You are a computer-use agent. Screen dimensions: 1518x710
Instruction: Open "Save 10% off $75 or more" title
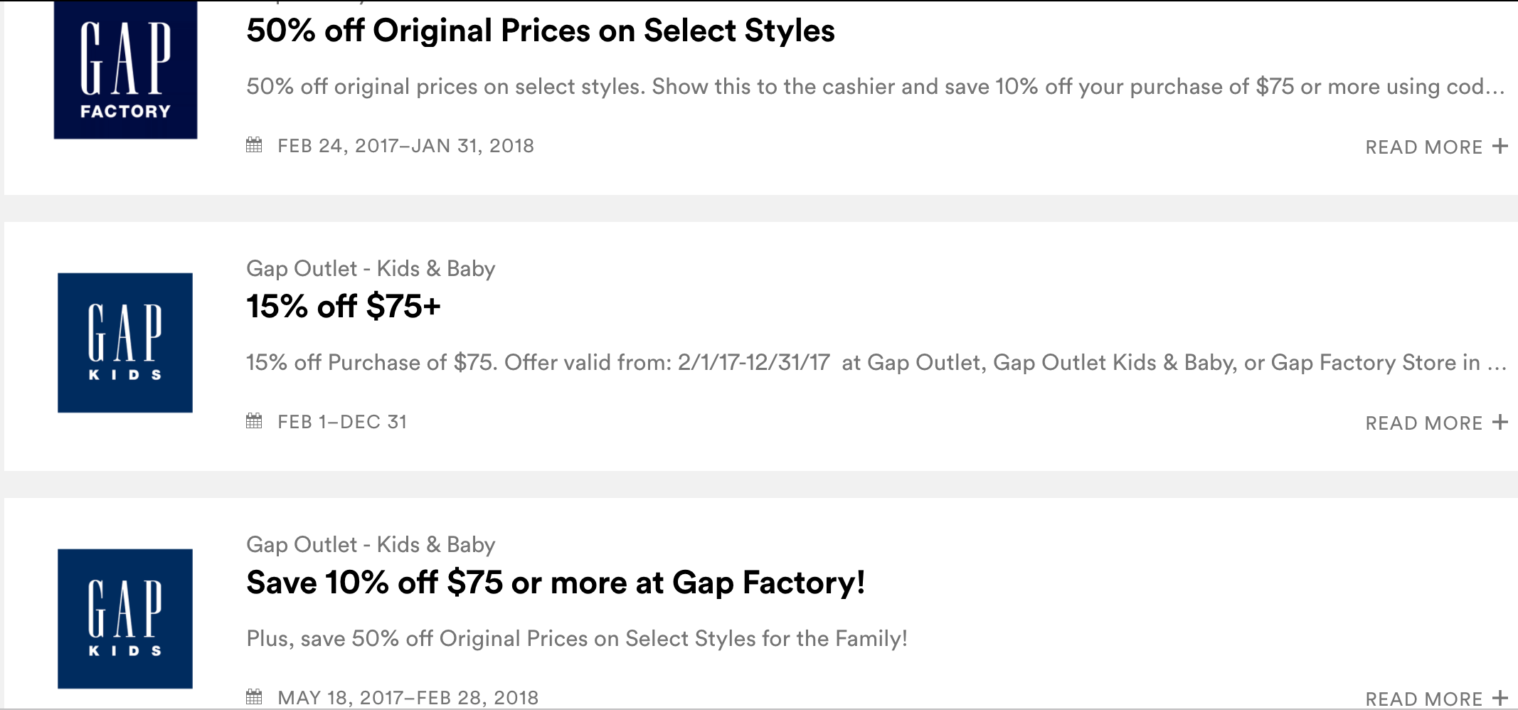point(556,583)
